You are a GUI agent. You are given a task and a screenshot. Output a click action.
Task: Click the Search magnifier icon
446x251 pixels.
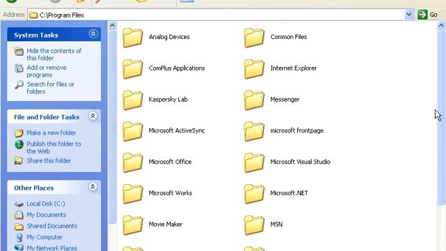click(x=19, y=85)
